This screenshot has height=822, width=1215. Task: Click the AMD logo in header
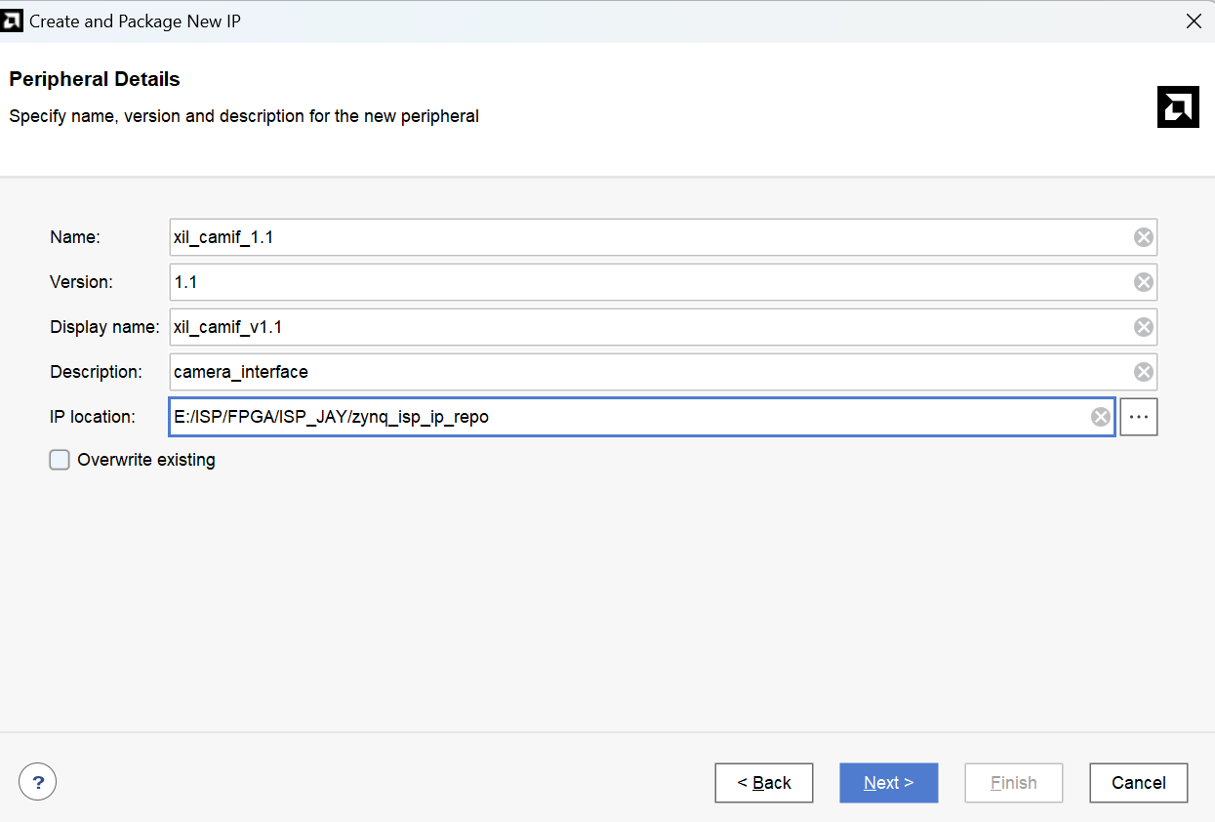[1177, 106]
